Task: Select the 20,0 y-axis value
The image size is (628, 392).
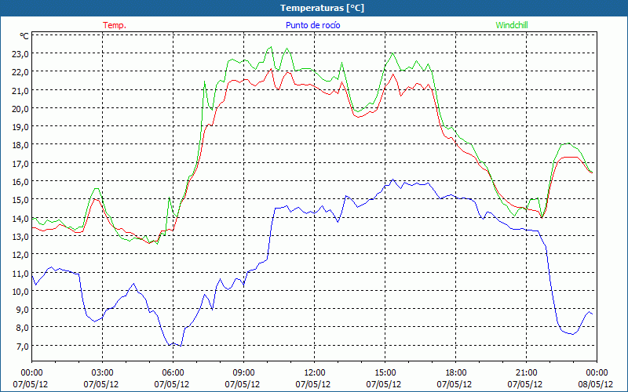Action: (20, 109)
